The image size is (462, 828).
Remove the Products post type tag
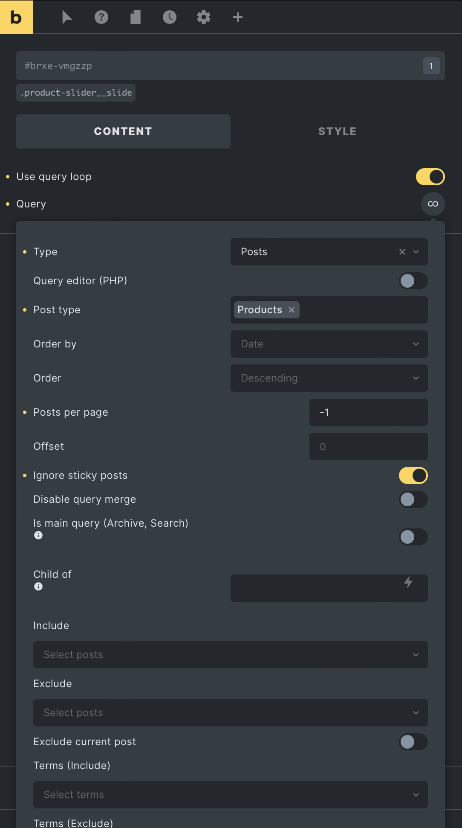[x=292, y=310]
